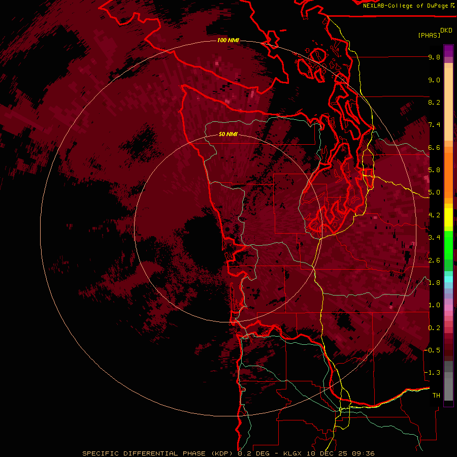457x457 pixels.
Task: Click the dark orange color bar segment
Action: 448,175
